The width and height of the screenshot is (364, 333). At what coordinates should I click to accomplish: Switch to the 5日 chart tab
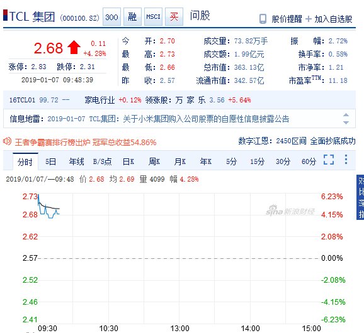click(x=50, y=161)
